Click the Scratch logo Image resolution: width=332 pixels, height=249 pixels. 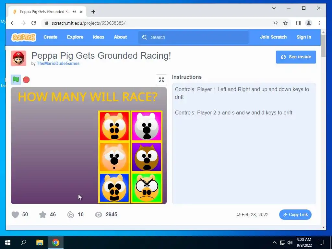coord(24,37)
